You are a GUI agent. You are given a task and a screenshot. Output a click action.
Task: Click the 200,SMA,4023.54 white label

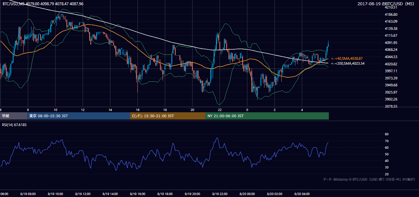coord(348,63)
